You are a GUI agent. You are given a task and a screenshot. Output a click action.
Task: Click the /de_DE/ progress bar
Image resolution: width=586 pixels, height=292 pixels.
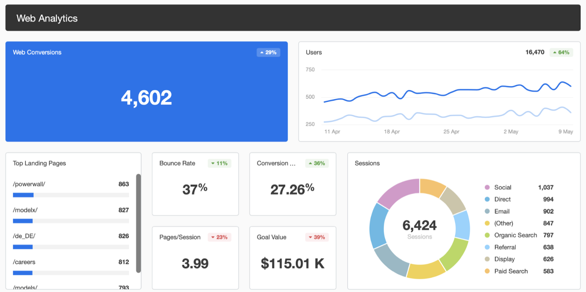(71, 247)
